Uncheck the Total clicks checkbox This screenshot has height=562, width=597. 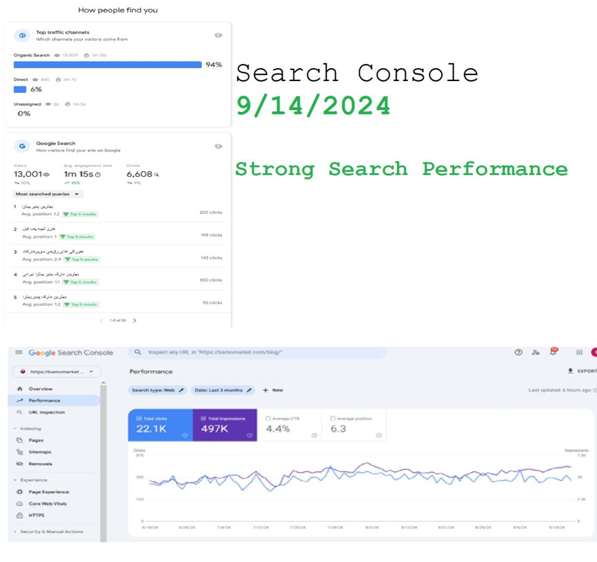pyautogui.click(x=139, y=419)
